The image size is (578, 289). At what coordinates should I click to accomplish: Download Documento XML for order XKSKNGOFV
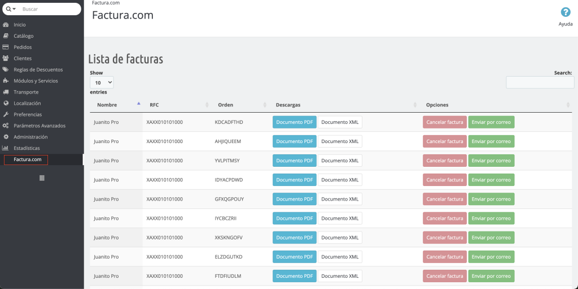pyautogui.click(x=340, y=238)
